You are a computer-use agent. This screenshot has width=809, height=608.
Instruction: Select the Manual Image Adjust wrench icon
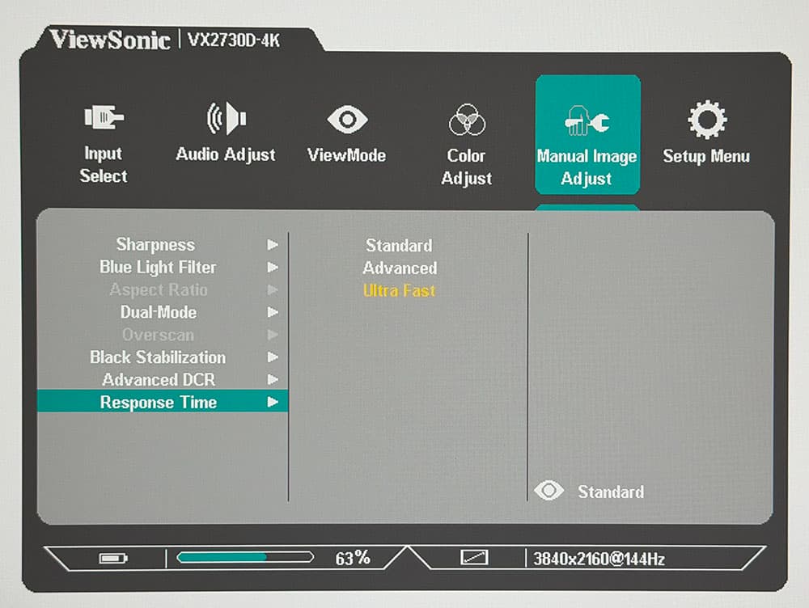tap(587, 120)
